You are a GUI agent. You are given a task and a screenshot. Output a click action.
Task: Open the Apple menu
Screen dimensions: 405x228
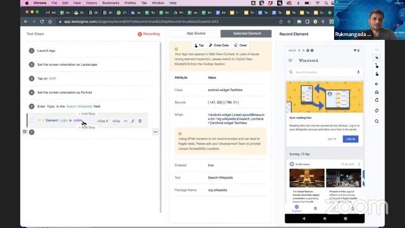click(27, 3)
